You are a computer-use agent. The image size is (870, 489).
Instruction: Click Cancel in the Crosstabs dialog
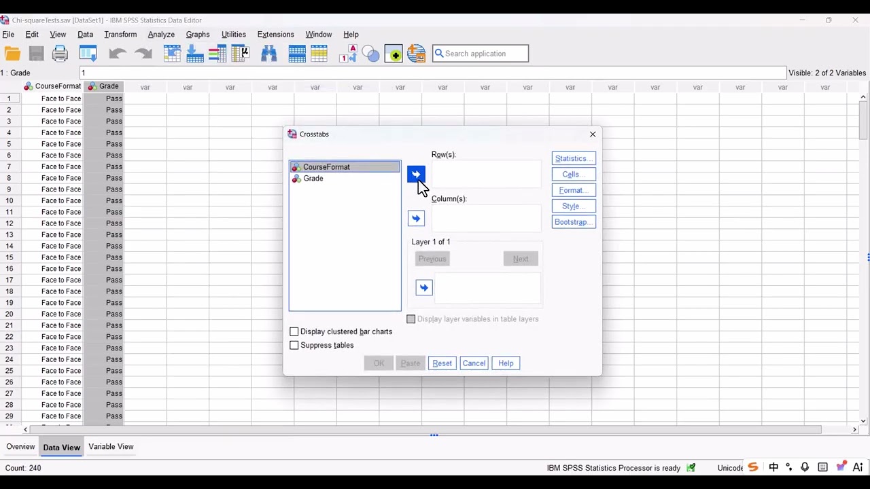click(474, 363)
